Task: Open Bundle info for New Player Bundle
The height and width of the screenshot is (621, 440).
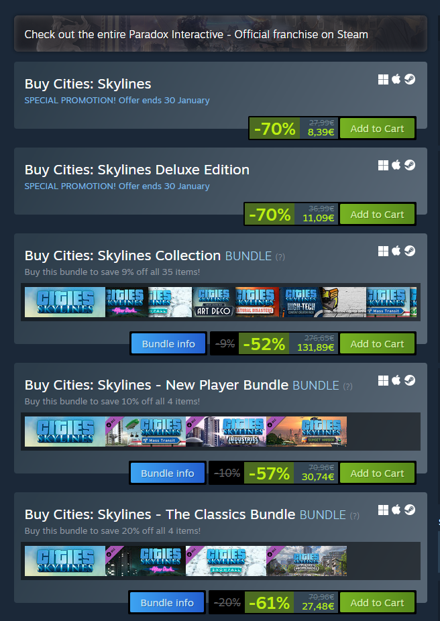Action: point(168,473)
